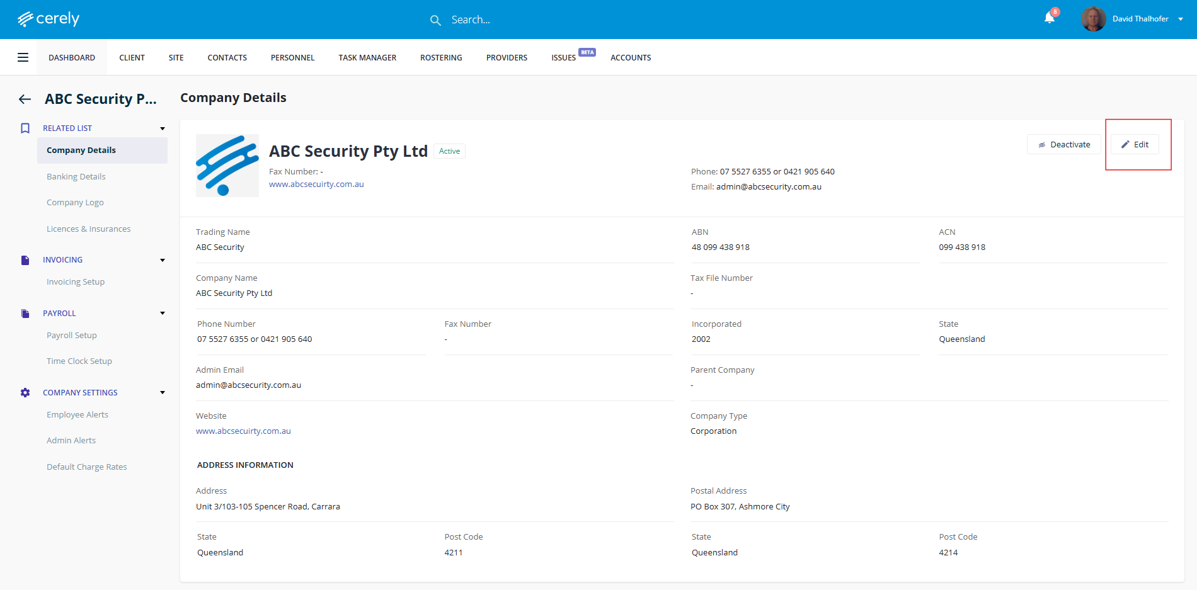Open Payroll Setup
1197x590 pixels.
[72, 336]
